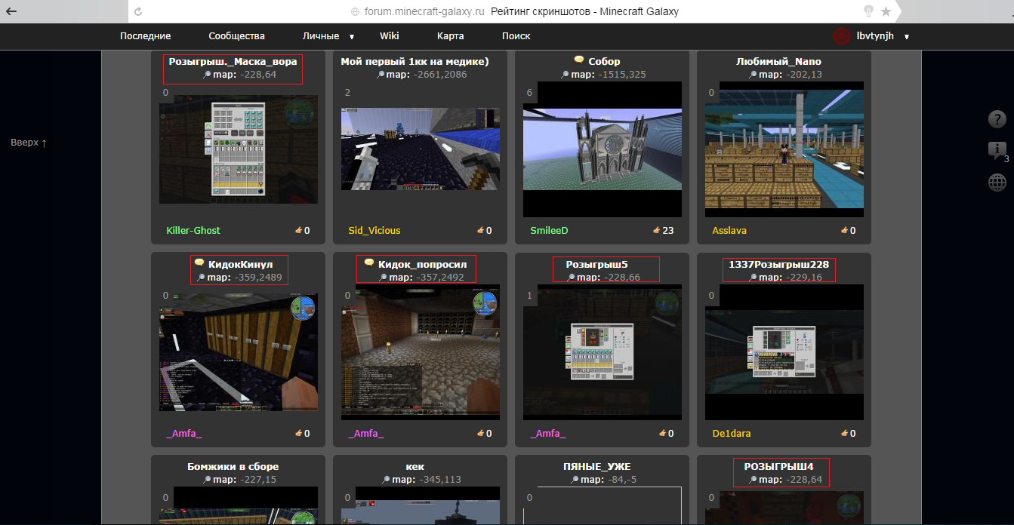This screenshot has height=525, width=1014.
Task: Click the site info icon before forum.minecraft-galaxy.ru
Action: click(x=356, y=12)
